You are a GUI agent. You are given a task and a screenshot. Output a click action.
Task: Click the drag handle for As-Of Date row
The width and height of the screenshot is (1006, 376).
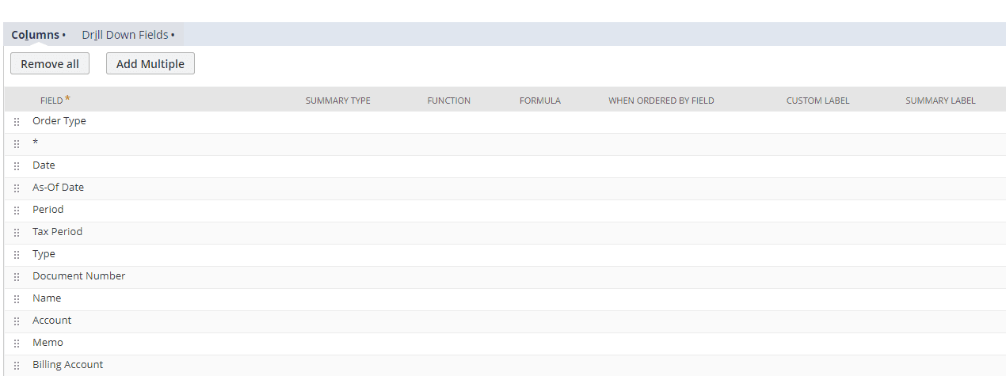(x=17, y=188)
